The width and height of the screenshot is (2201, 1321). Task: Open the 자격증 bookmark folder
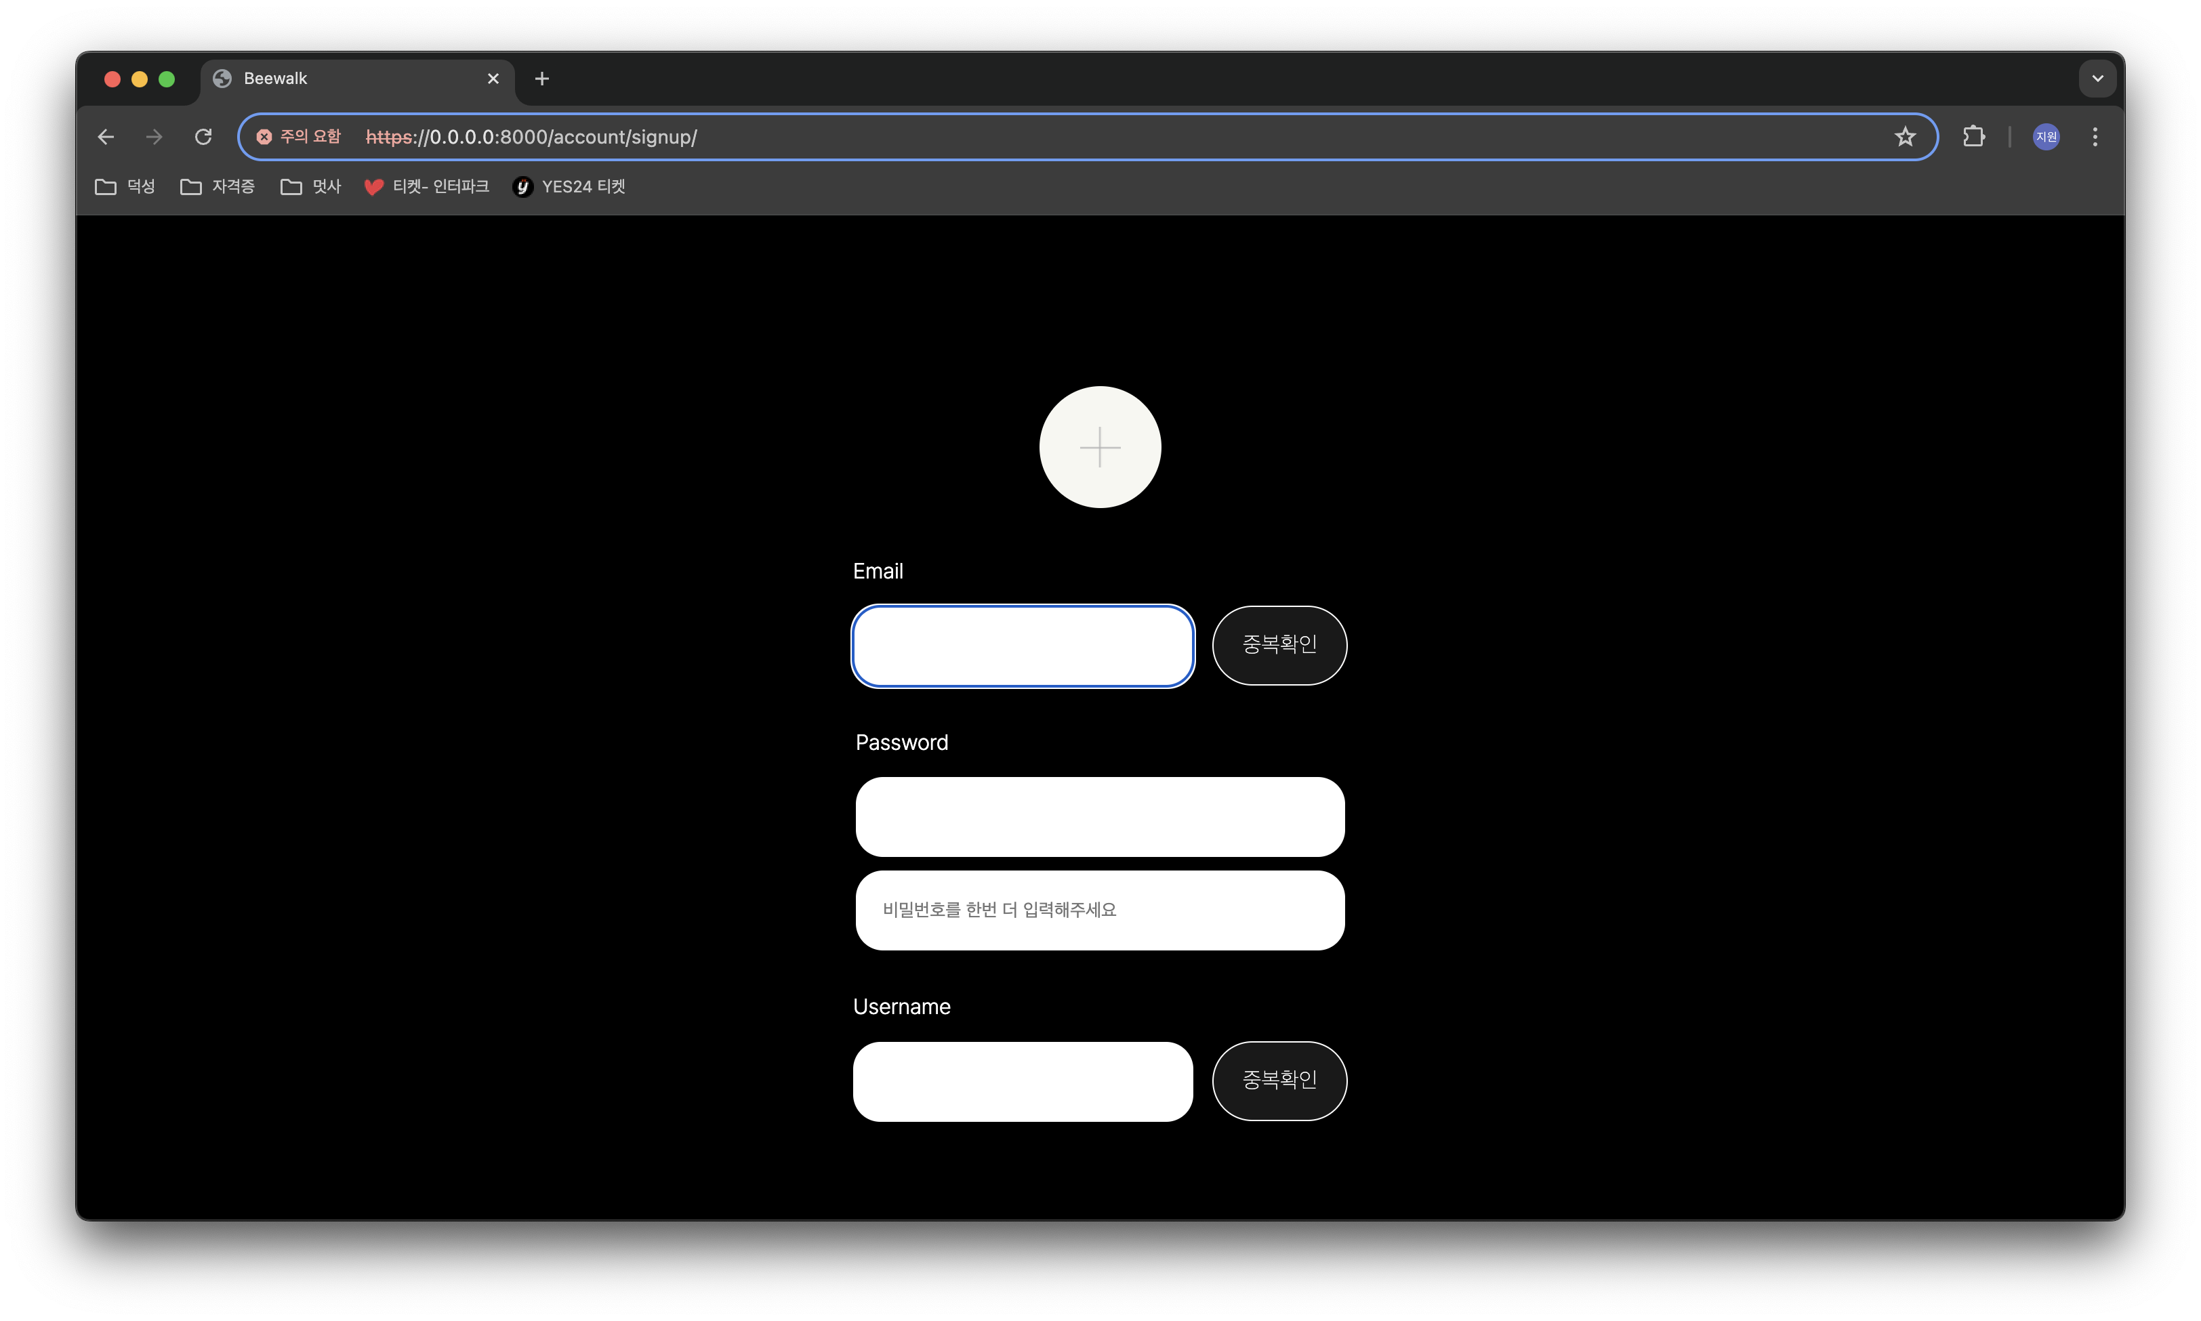(x=218, y=186)
